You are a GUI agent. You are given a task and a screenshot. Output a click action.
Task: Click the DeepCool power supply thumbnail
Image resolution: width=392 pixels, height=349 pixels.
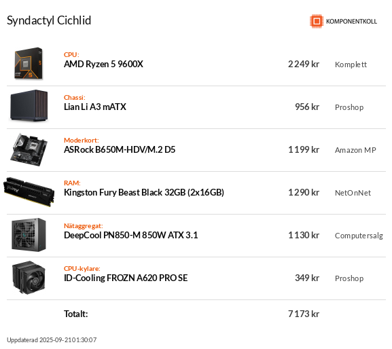(x=29, y=235)
